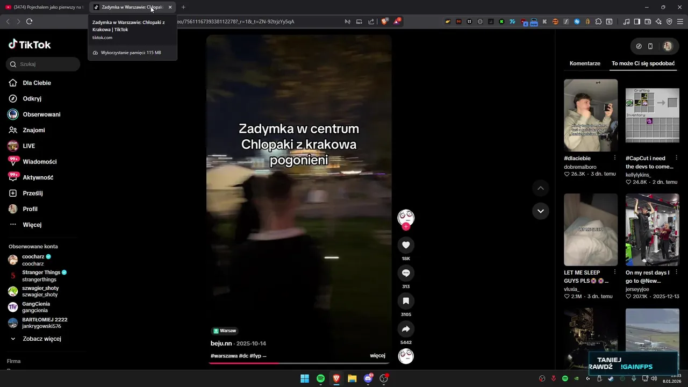This screenshot has height=387, width=688.
Task: Open Stranger Things followed account
Action: [37, 276]
